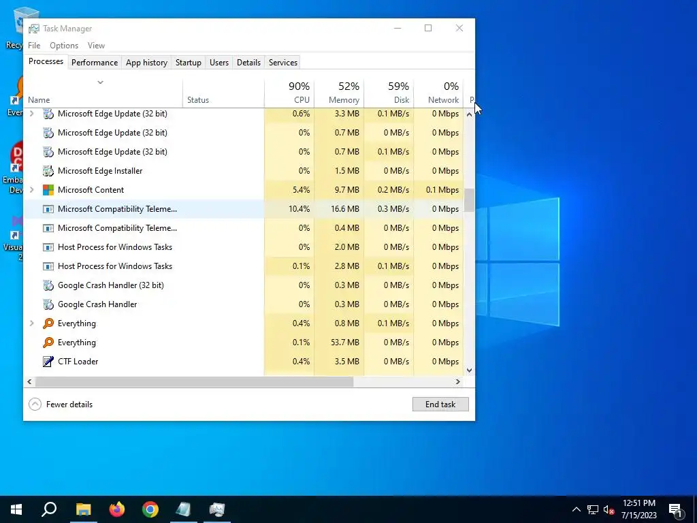The image size is (697, 523).
Task: Click the Fewer details chevron circle
Action: coord(35,405)
